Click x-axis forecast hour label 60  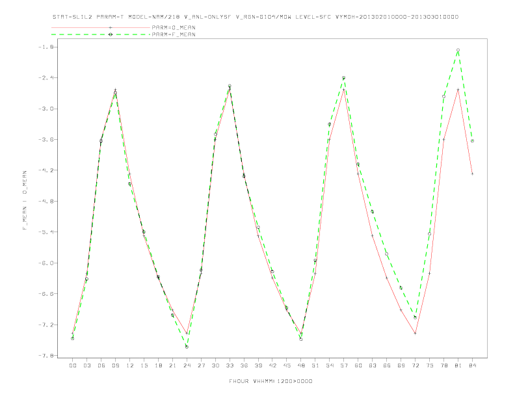coord(358,365)
